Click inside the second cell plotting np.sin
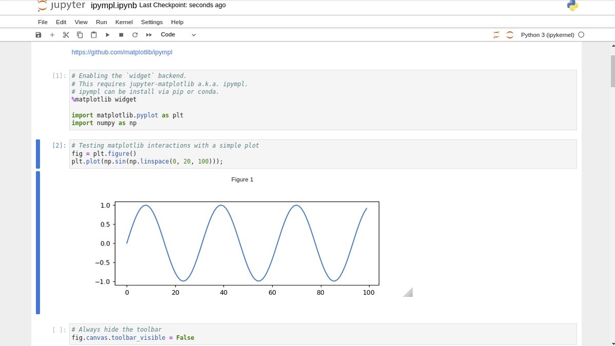Screen dimensions: 615x346 (323, 154)
